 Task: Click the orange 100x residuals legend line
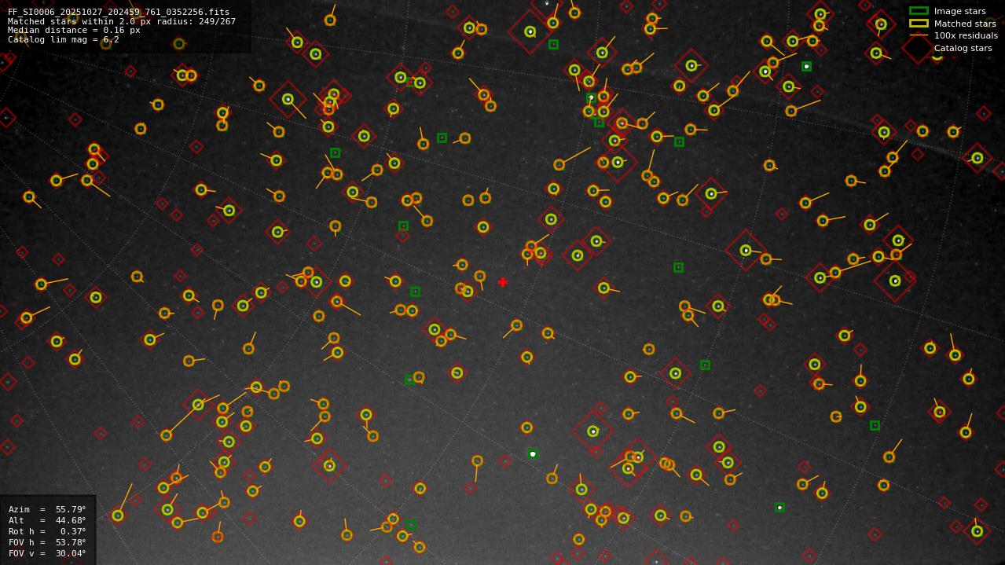pos(919,35)
